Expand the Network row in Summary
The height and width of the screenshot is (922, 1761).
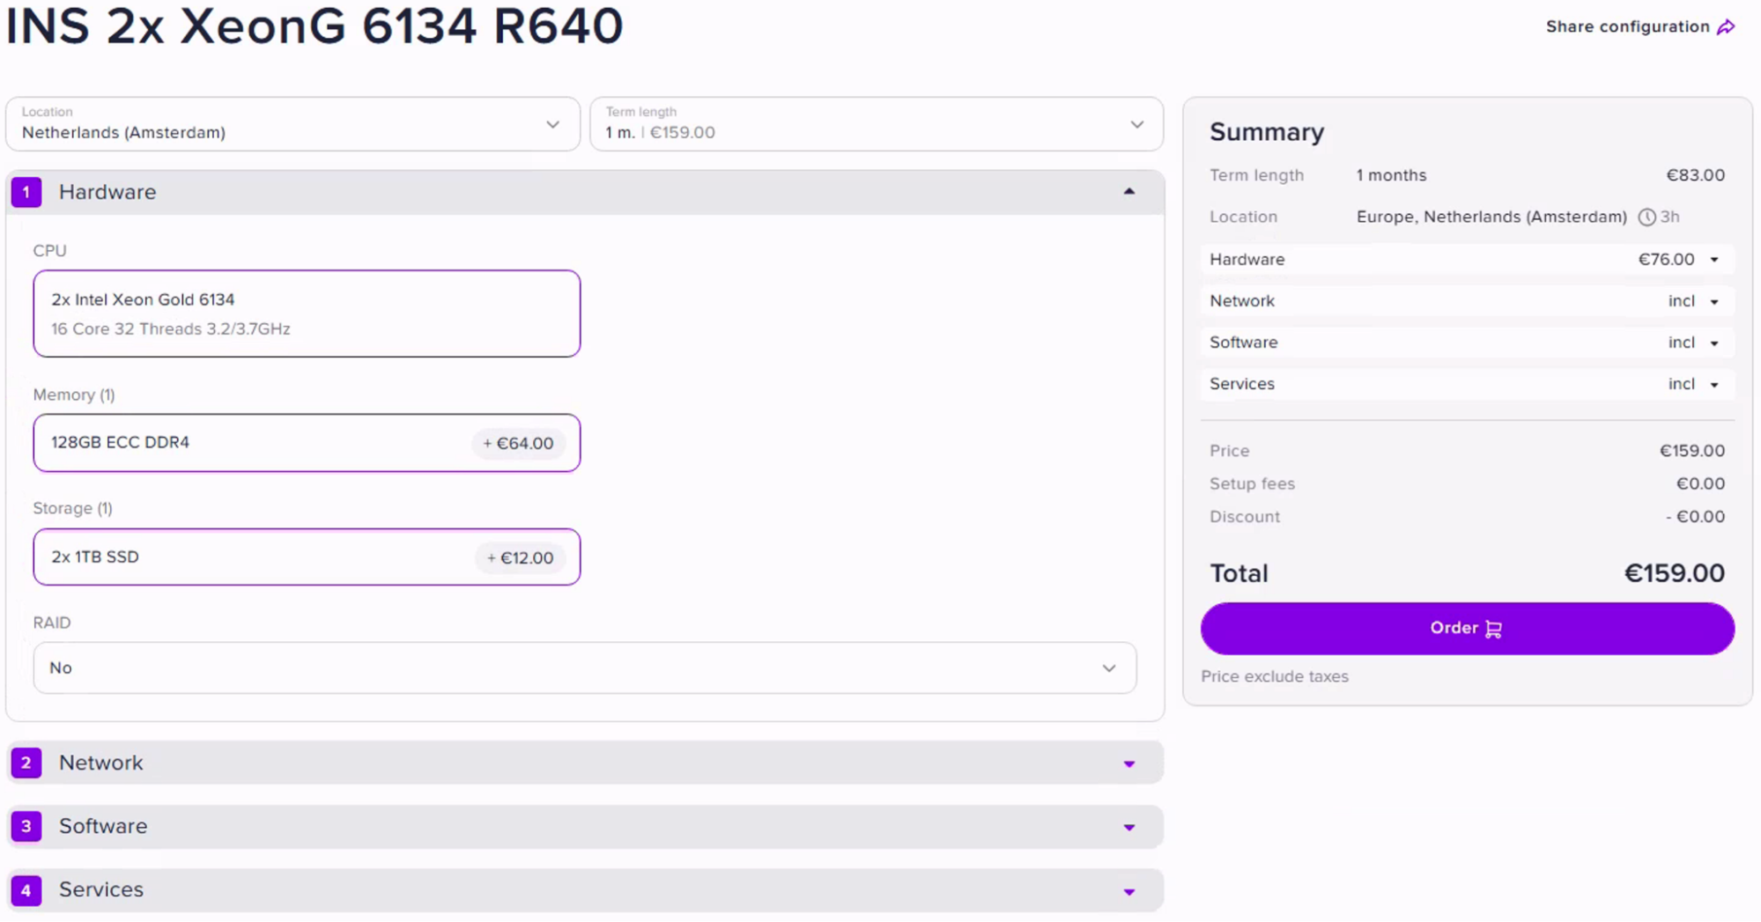(1713, 301)
